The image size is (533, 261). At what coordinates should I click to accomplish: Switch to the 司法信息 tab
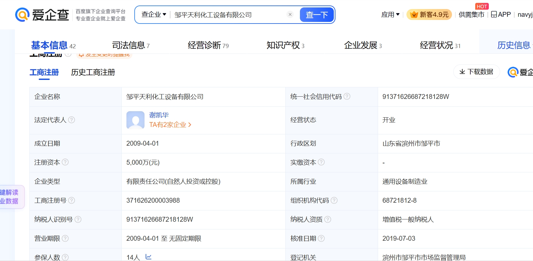tap(130, 45)
